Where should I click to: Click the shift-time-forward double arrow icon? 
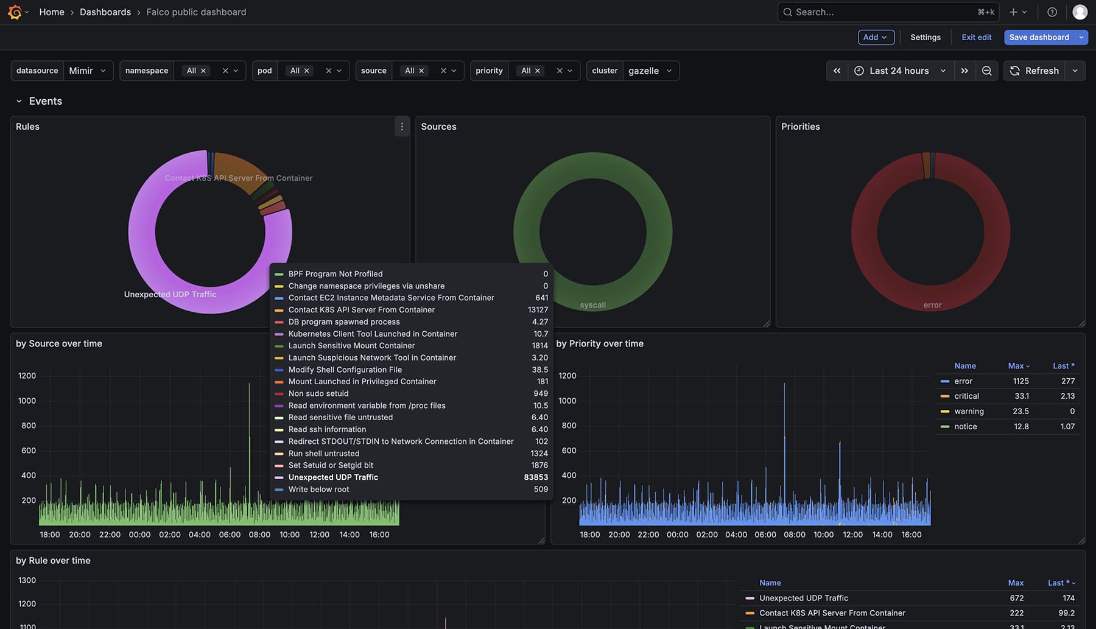point(964,71)
